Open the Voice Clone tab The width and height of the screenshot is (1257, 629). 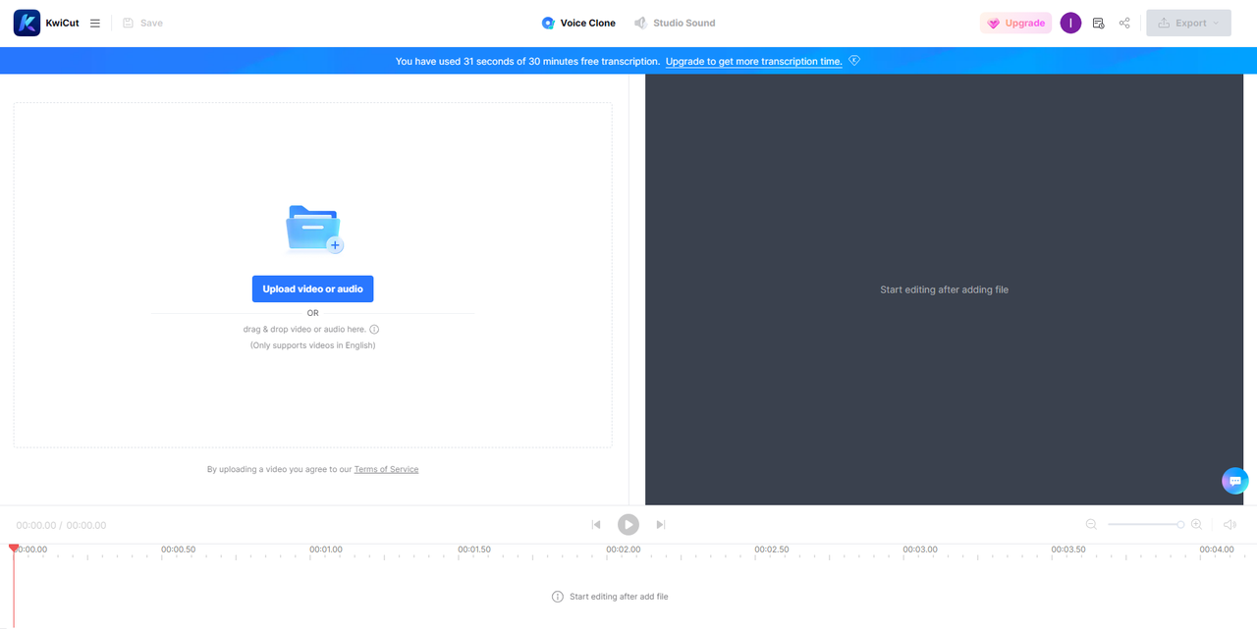point(578,23)
